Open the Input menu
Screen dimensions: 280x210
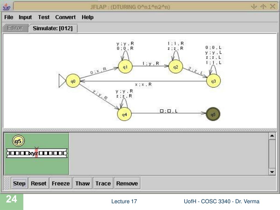(x=25, y=17)
